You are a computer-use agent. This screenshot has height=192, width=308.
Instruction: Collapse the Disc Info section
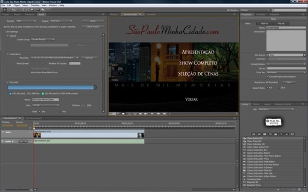click(8, 82)
